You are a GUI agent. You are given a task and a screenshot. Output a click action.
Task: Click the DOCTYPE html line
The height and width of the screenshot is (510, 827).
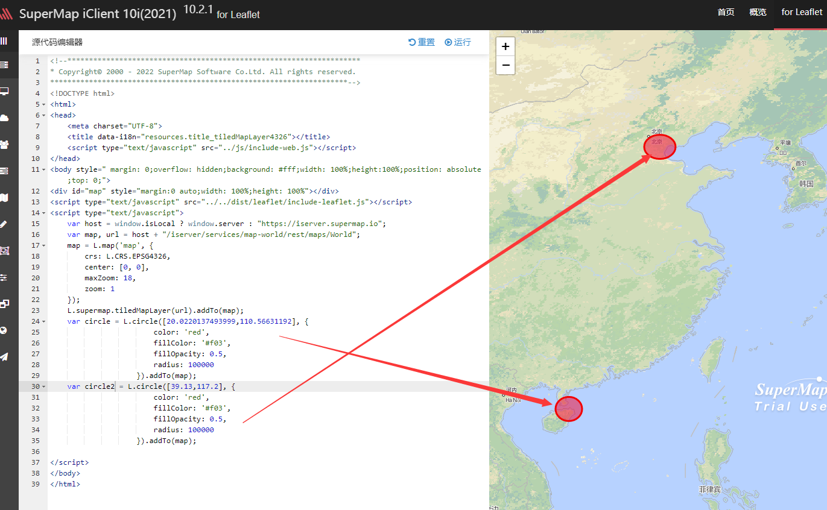tap(82, 93)
